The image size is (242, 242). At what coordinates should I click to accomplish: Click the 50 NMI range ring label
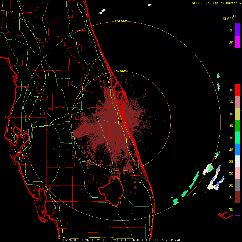121,71
